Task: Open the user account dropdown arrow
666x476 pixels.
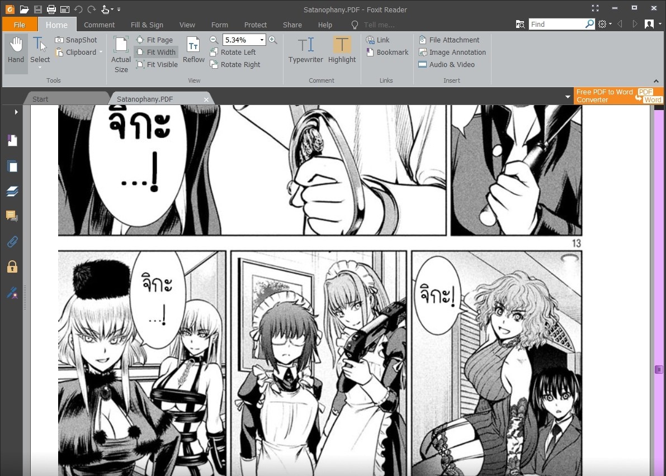Action: click(x=660, y=24)
